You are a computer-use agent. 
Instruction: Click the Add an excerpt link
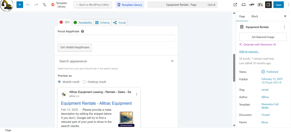[x=249, y=52]
